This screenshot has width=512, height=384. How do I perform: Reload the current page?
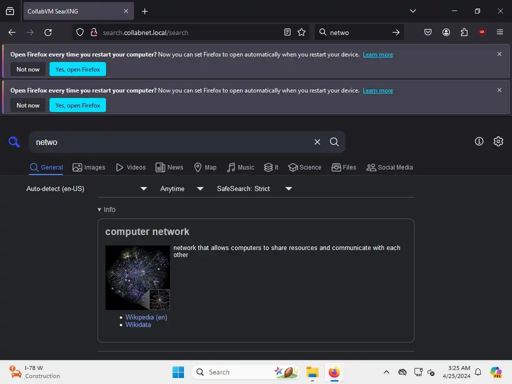(x=48, y=32)
